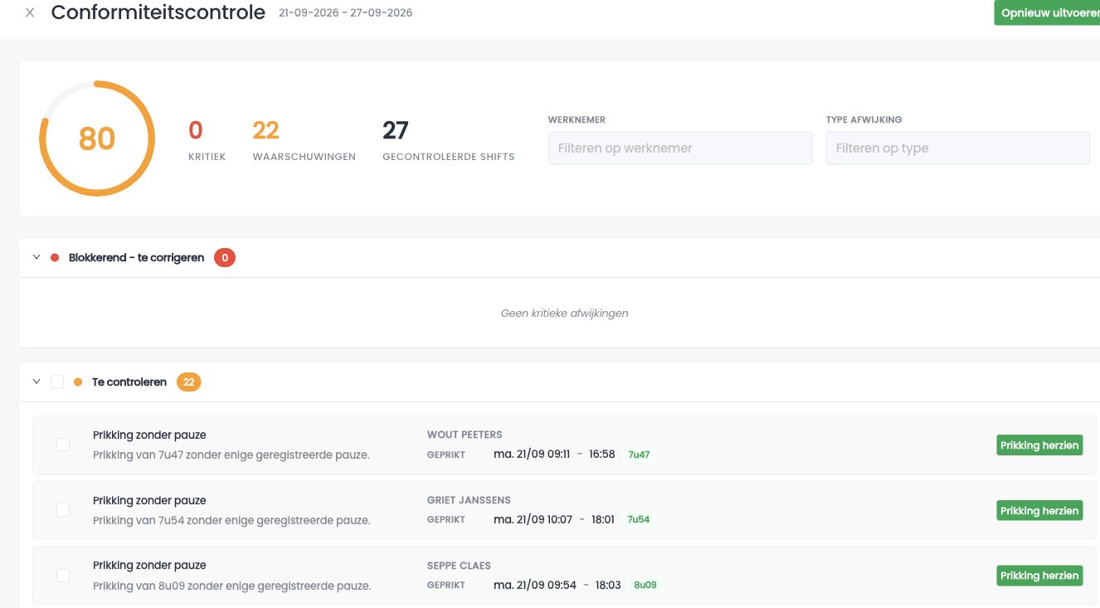Image resolution: width=1100 pixels, height=608 pixels.
Task: Click Opnieuw uitvoeren button
Action: pyautogui.click(x=1048, y=13)
